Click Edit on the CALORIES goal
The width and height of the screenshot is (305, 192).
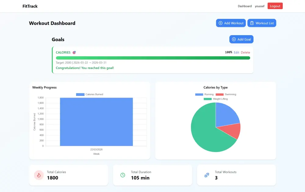pos(236,52)
